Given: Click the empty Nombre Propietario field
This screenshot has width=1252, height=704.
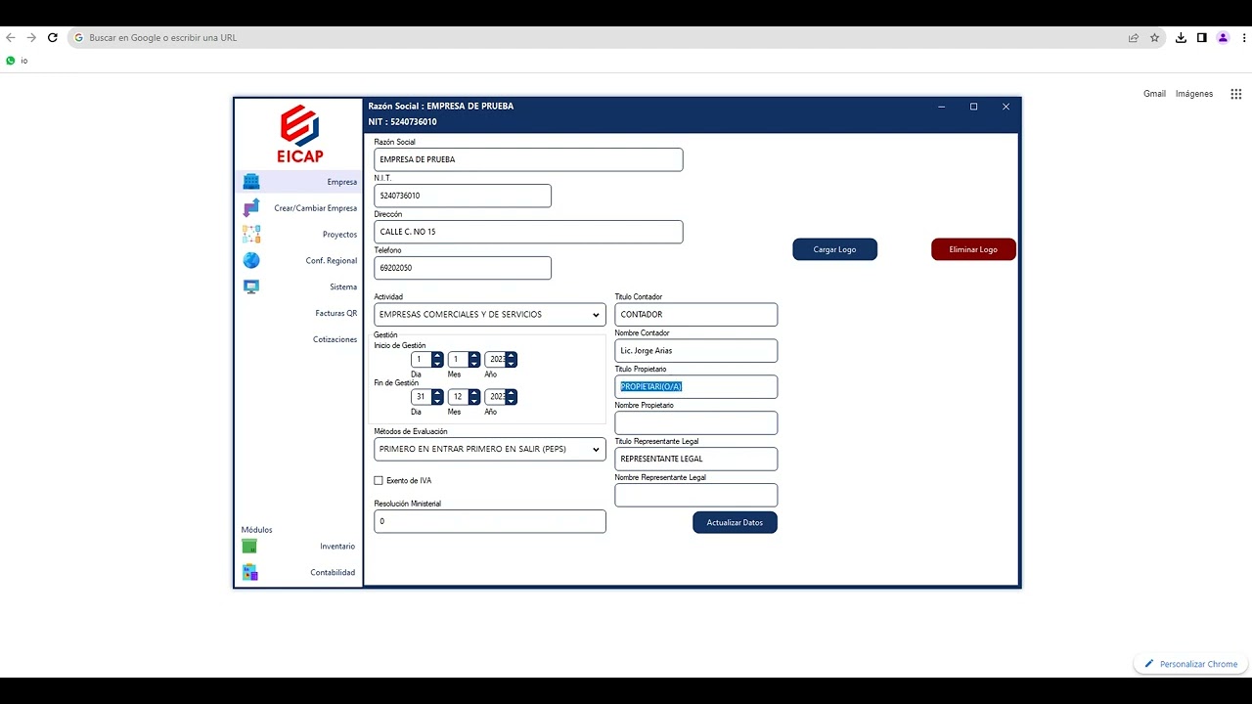Looking at the screenshot, I should coord(696,423).
